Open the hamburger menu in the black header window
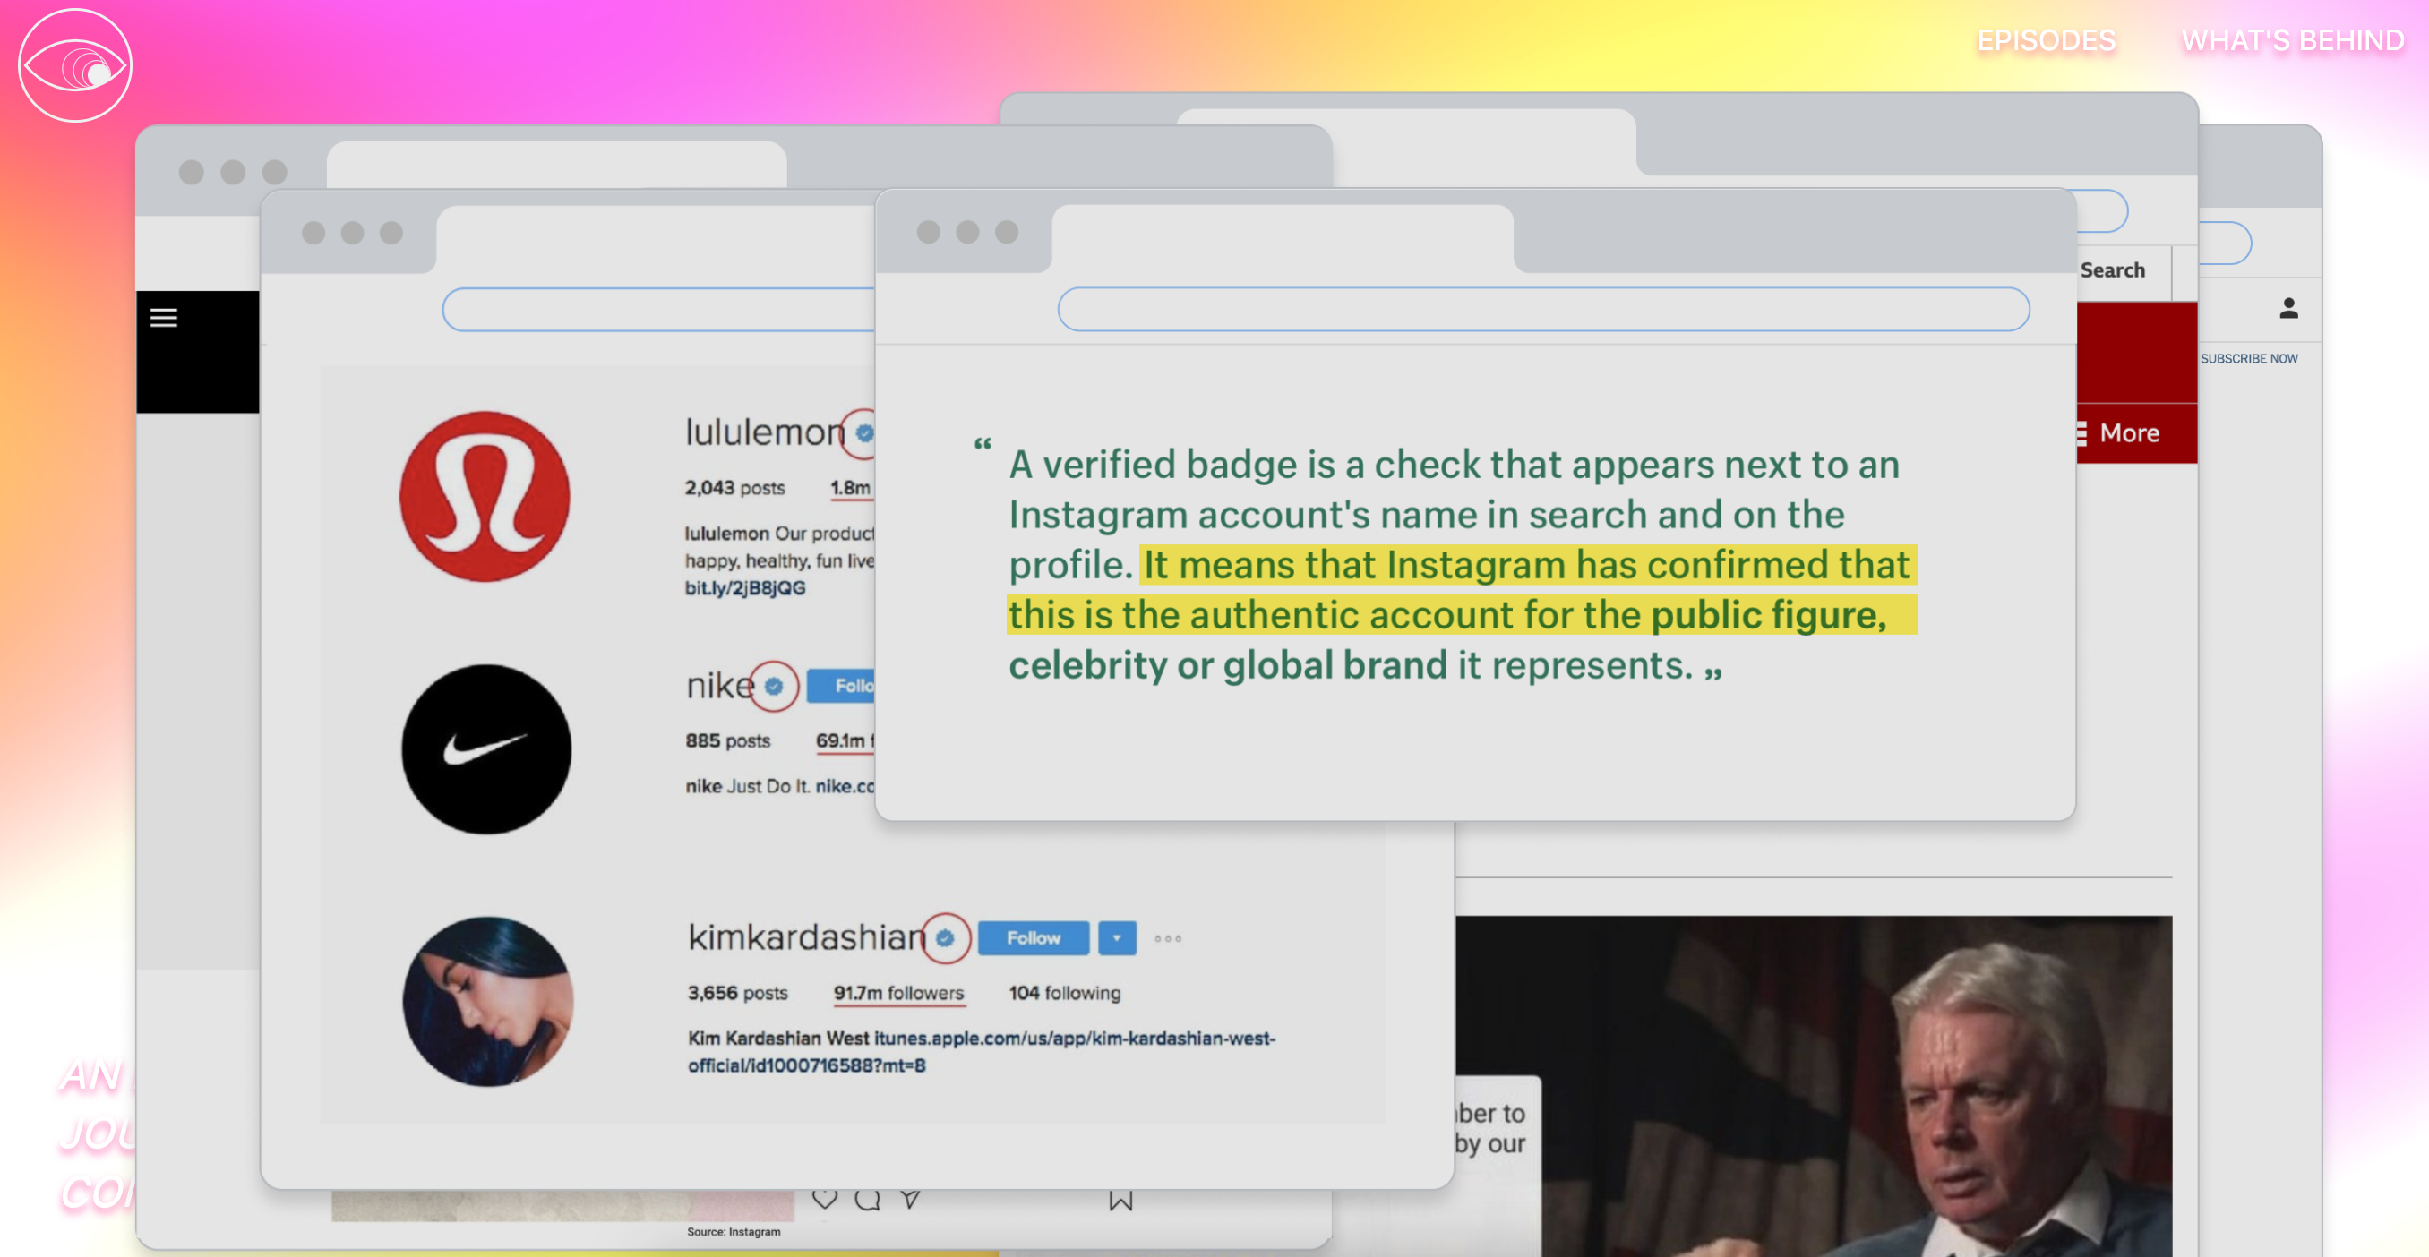Image resolution: width=2429 pixels, height=1257 pixels. pos(164,318)
